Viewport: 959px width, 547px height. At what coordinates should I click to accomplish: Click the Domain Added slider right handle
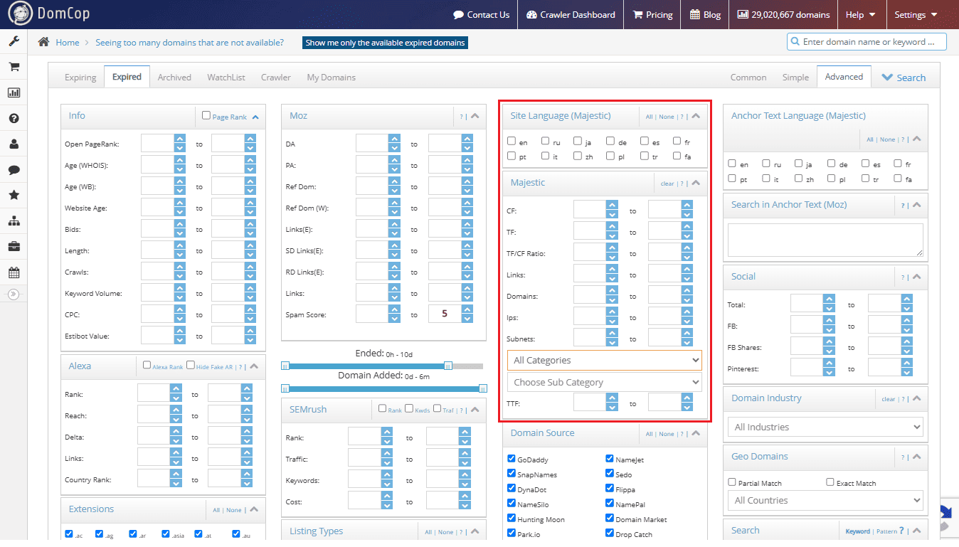pos(483,388)
